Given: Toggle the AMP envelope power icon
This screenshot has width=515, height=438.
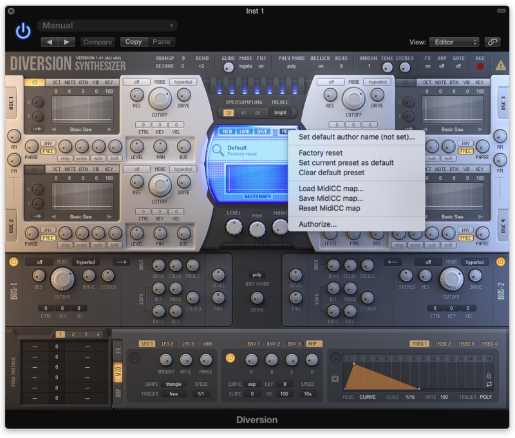Looking at the screenshot, I should 230,357.
